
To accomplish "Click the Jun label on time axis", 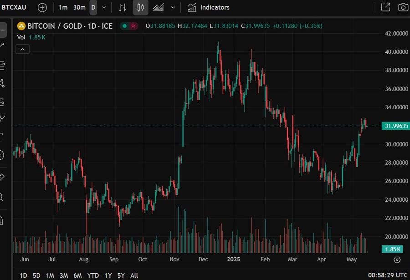I will pos(25,260).
